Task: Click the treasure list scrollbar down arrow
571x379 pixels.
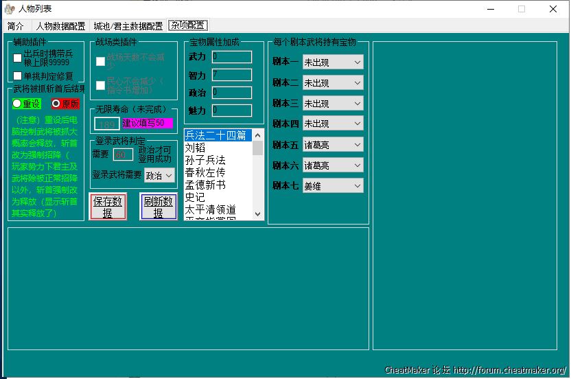Action: (x=258, y=214)
